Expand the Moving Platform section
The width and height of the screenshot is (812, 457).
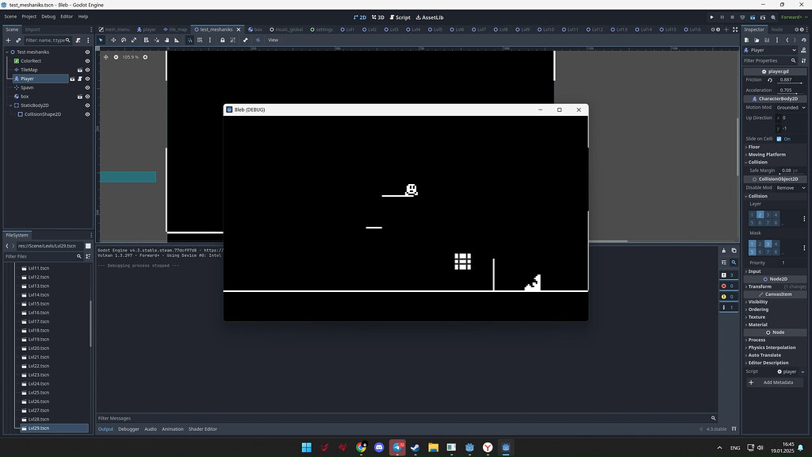776,155
